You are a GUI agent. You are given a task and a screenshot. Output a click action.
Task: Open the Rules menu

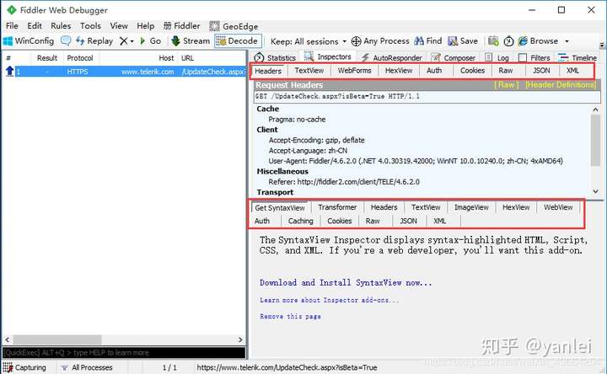[61, 26]
